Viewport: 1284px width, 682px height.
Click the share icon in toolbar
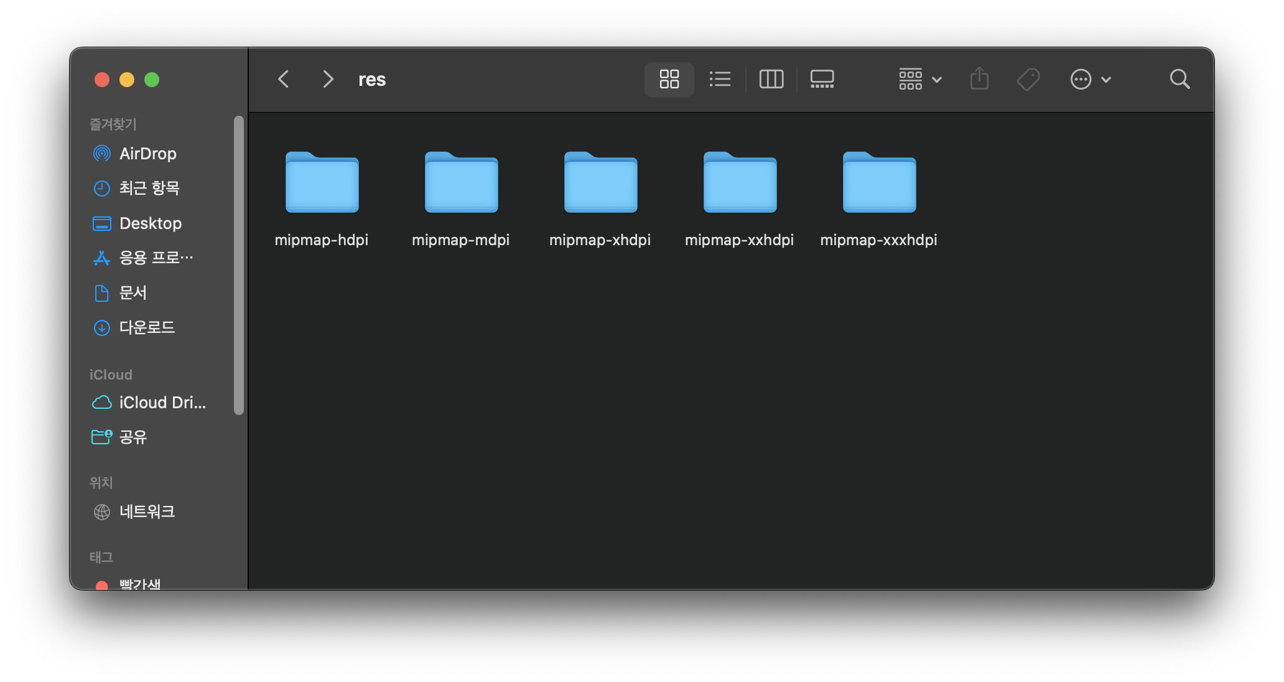(979, 79)
